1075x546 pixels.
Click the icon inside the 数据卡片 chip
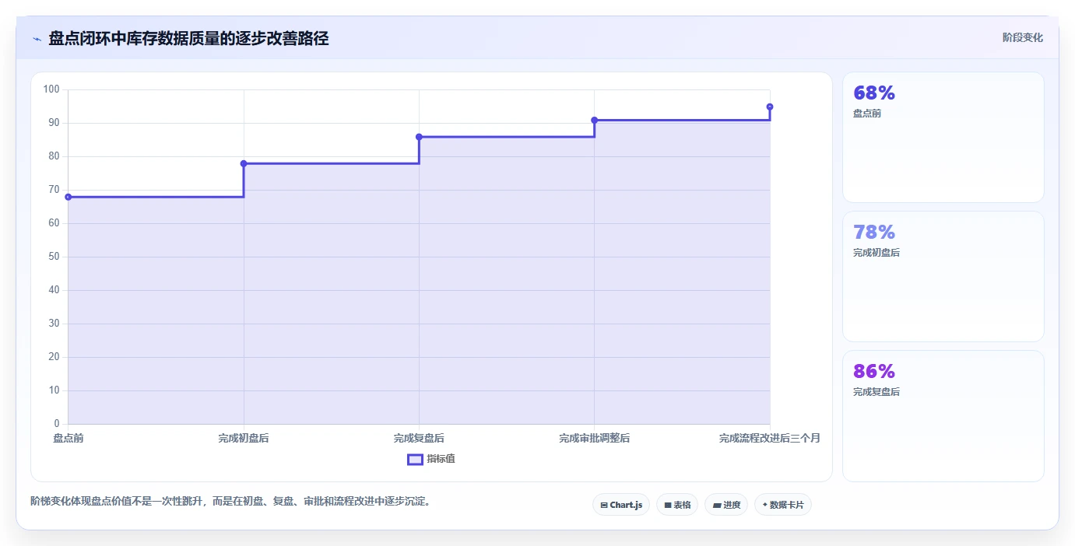coord(765,505)
